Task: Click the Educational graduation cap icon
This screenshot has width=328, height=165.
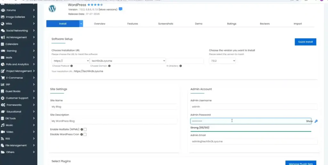Action: pos(3,112)
